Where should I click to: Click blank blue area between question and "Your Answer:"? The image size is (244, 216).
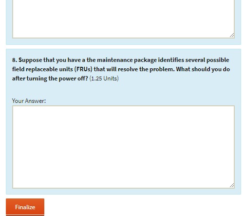(x=123, y=90)
